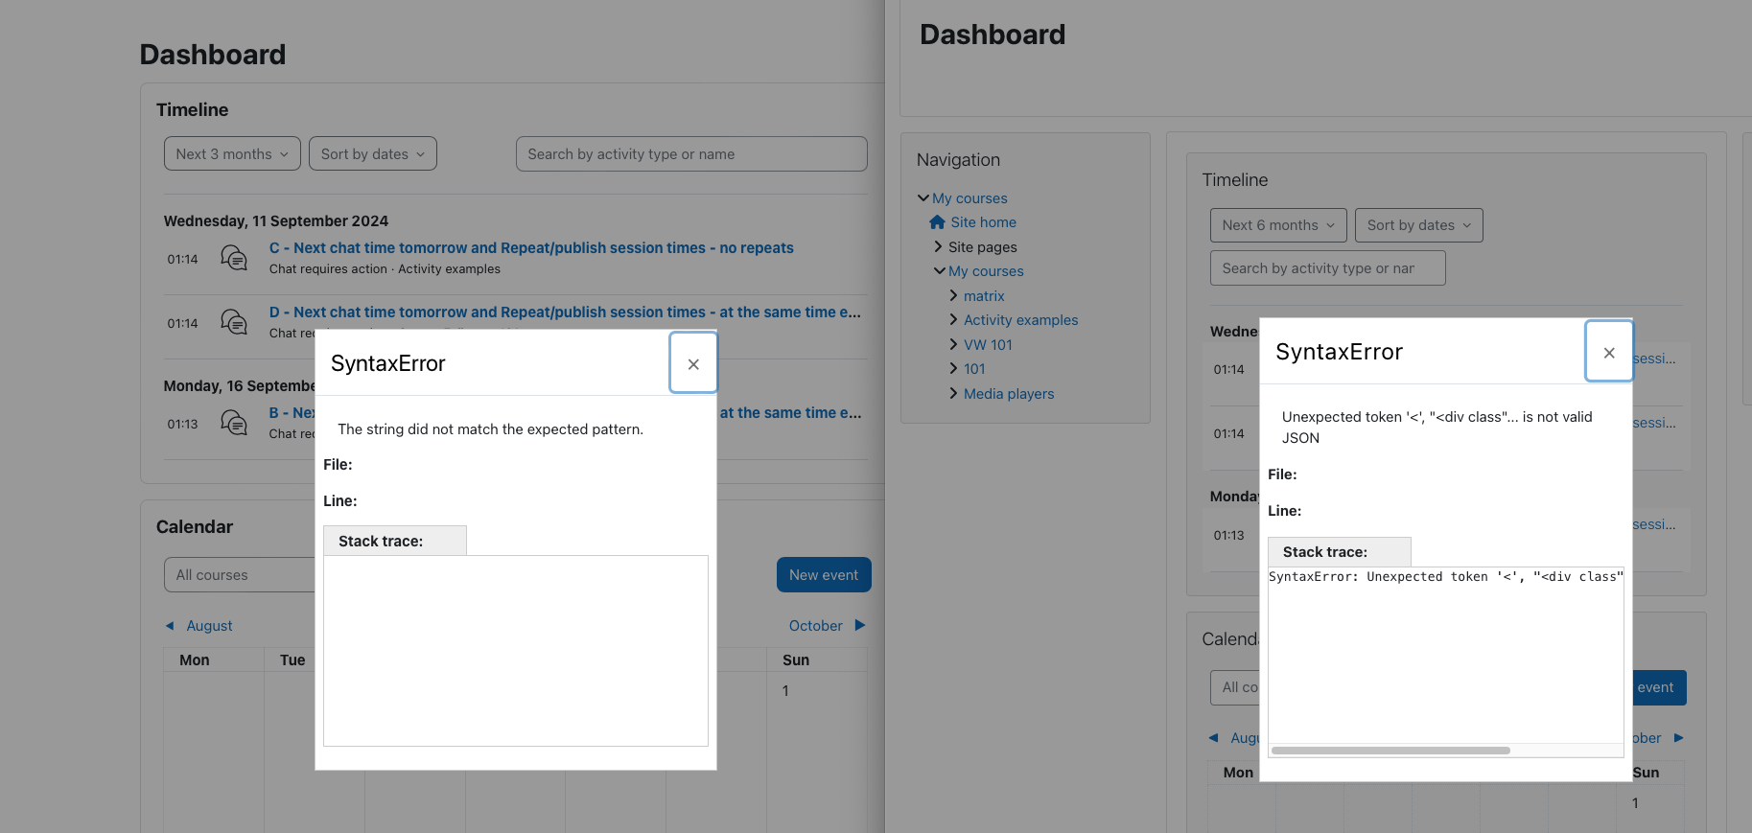Click the 'not valid JSON' error message
1752x833 pixels.
(1437, 428)
